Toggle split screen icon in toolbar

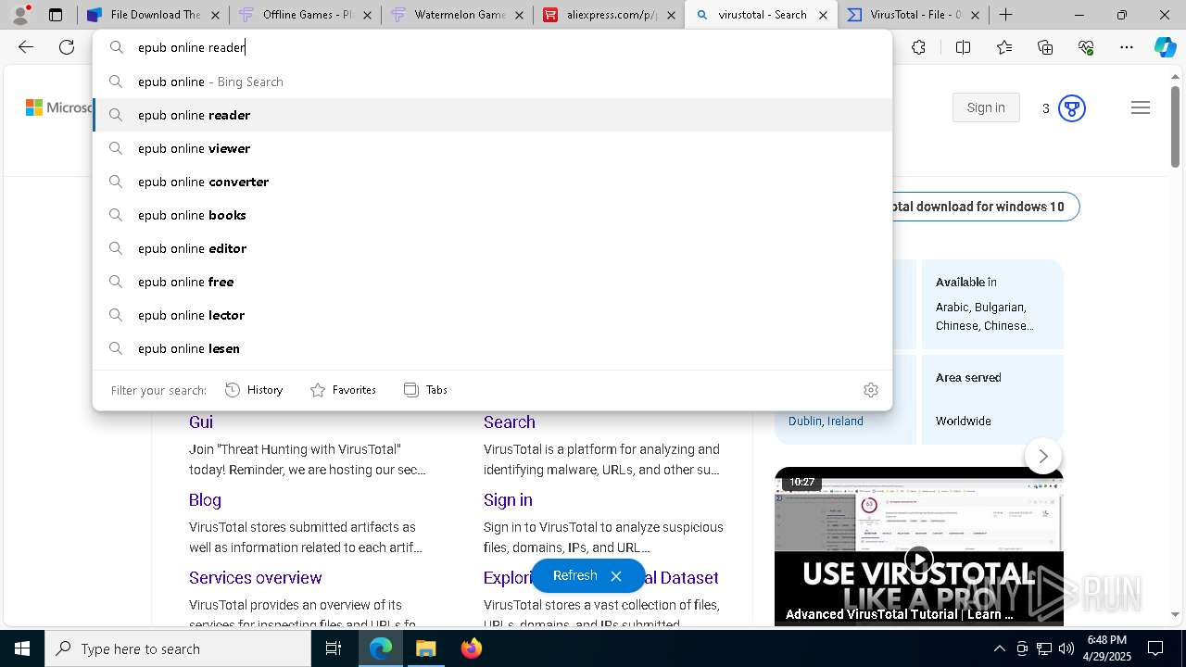963,47
